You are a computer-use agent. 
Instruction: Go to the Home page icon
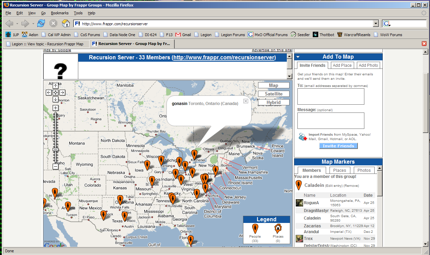66,24
